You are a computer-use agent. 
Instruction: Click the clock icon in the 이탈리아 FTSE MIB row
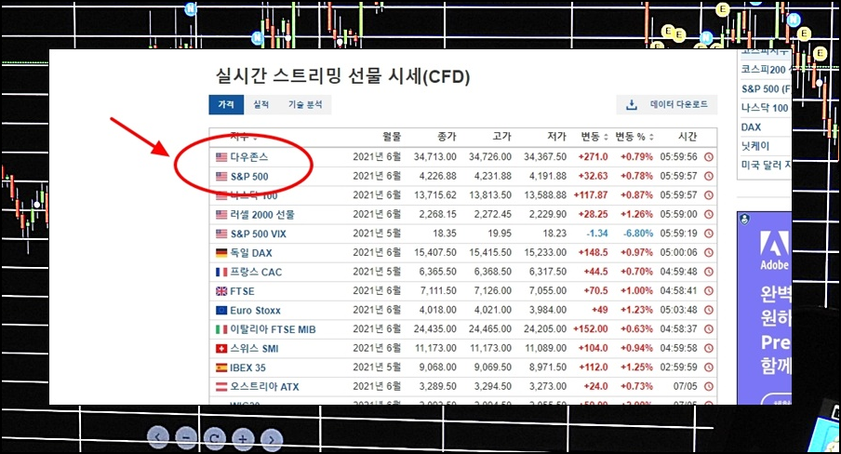pyautogui.click(x=709, y=329)
